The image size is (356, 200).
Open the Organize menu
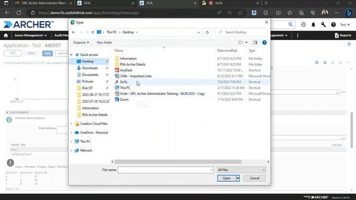point(81,42)
